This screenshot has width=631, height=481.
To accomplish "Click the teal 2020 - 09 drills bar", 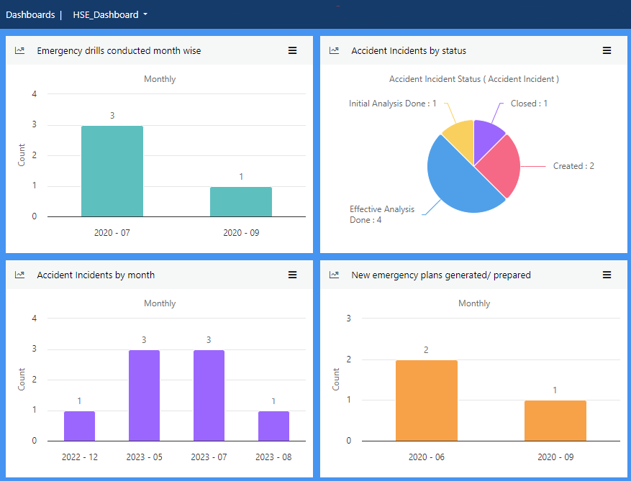I will click(x=240, y=202).
